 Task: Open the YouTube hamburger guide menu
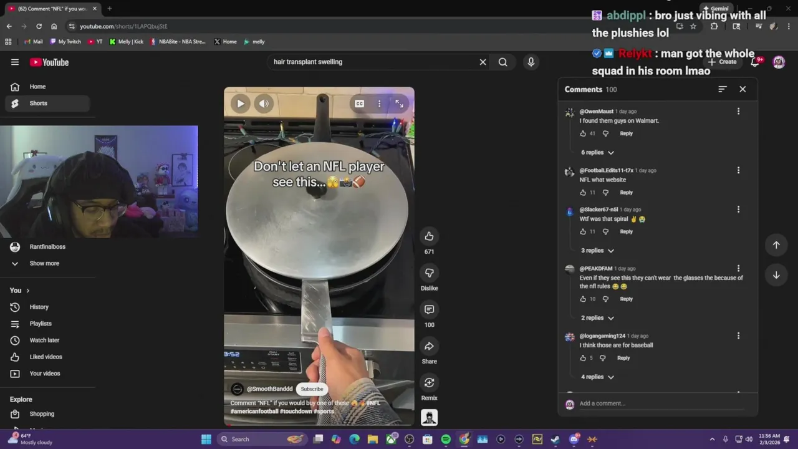pos(15,62)
